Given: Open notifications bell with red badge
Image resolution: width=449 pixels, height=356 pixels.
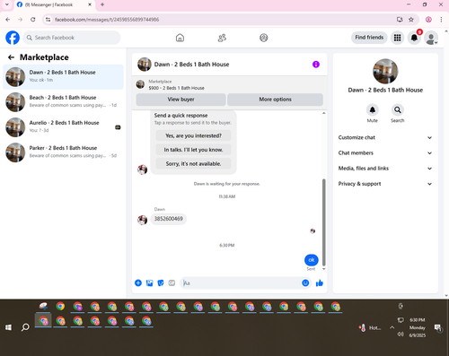Looking at the screenshot, I should pos(414,38).
